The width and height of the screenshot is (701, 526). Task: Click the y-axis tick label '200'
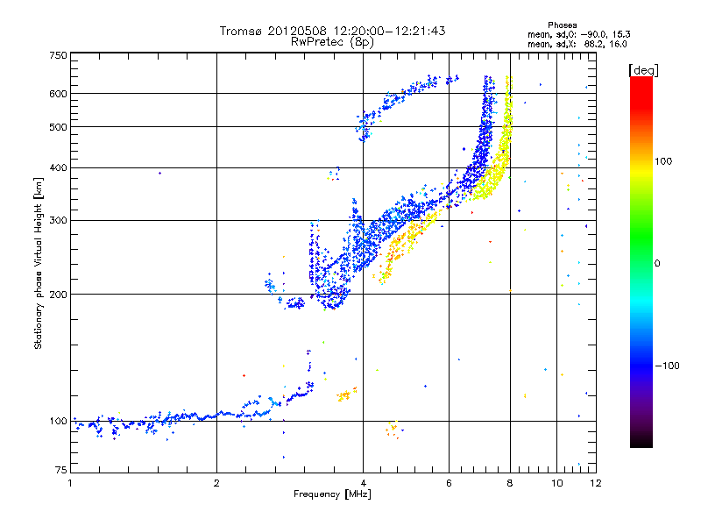coord(59,295)
